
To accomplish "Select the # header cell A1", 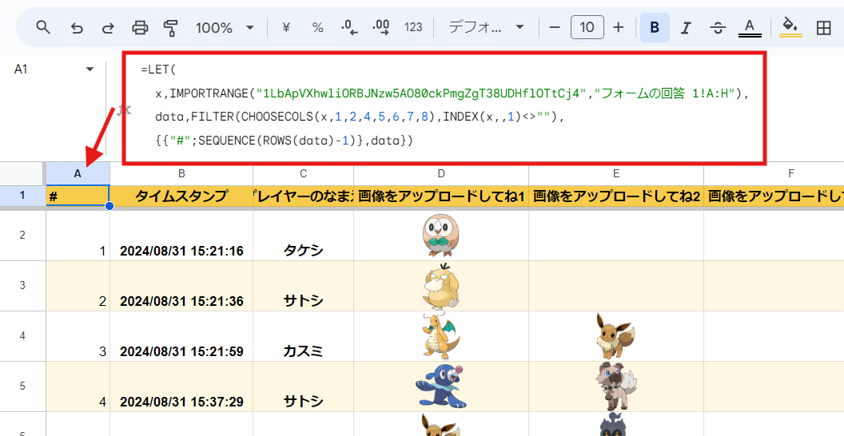I will (x=78, y=196).
